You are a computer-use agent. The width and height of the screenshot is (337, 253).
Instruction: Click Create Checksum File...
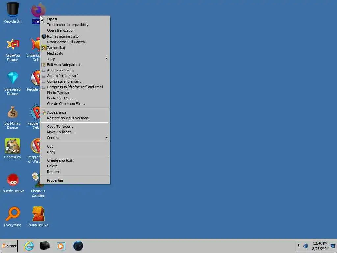tap(75, 104)
